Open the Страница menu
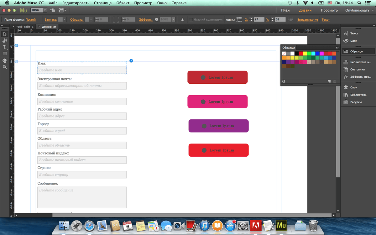The image size is (376, 235). point(103,3)
